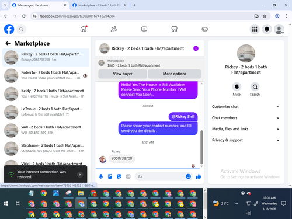Open conversation information purple icon
Image resolution: width=292 pixels, height=219 pixels.
click(196, 48)
